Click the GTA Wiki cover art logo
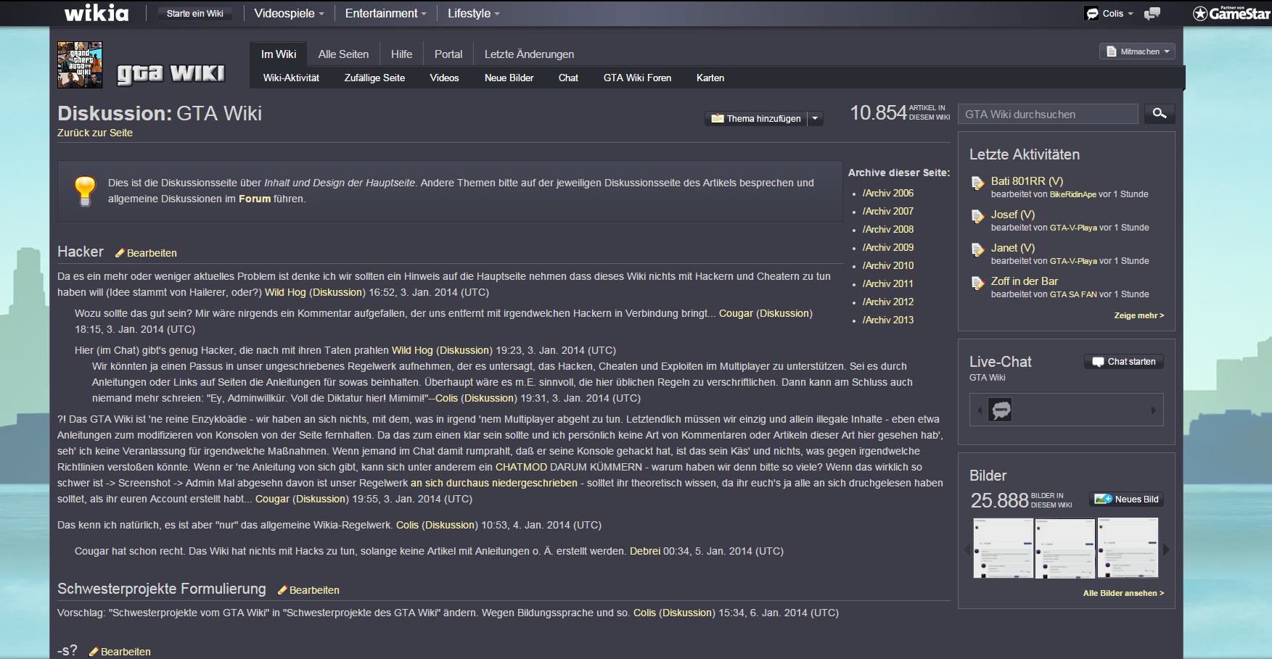1272x659 pixels. 80,65
